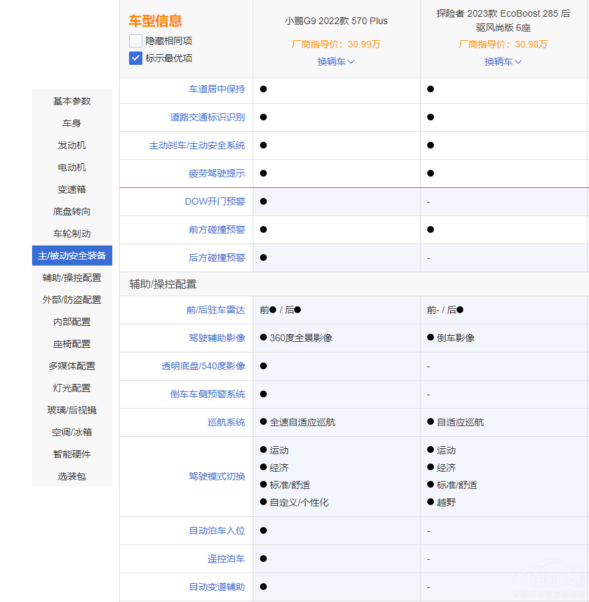Select 基本参数 in the sidebar
The width and height of the screenshot is (589, 602).
tap(72, 101)
